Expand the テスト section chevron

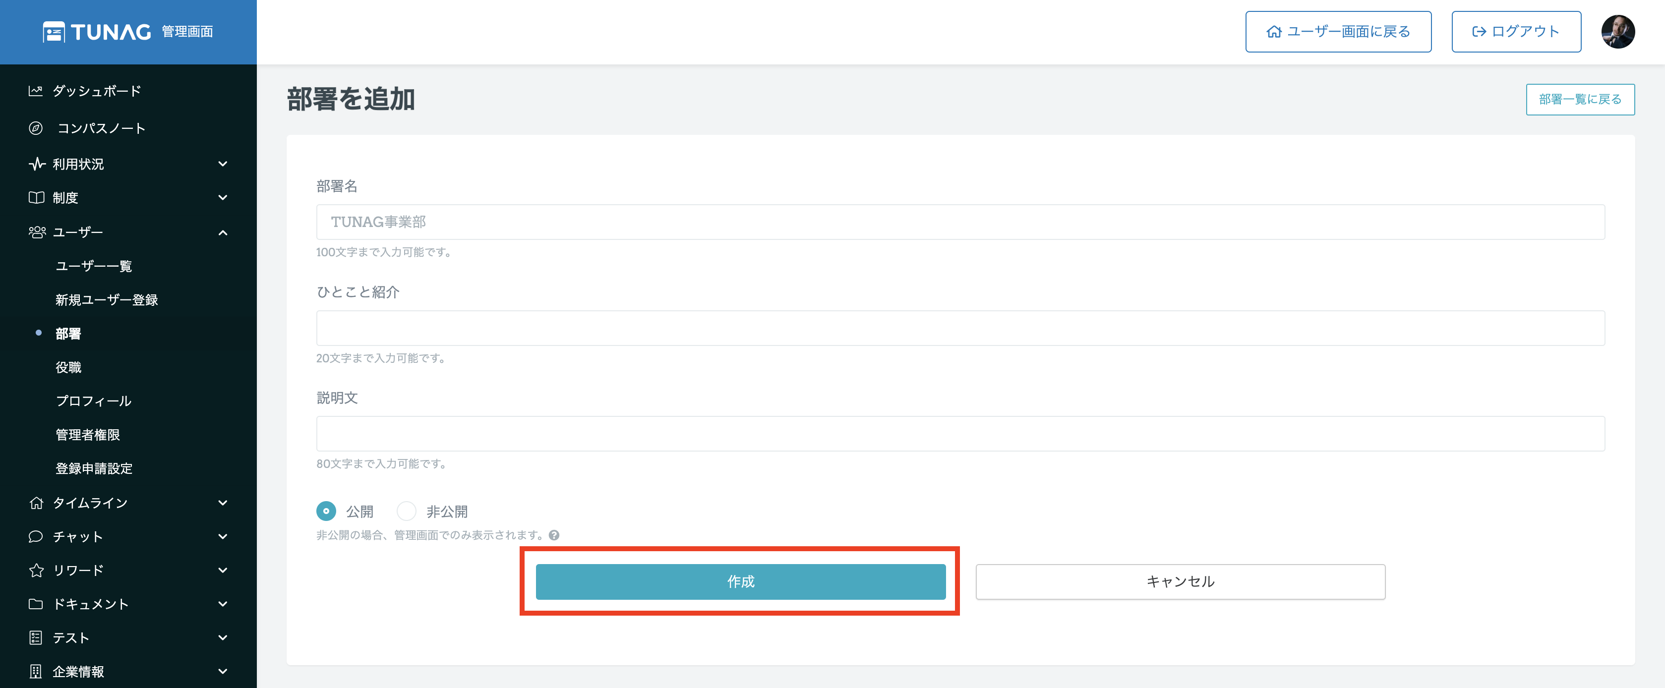(223, 637)
